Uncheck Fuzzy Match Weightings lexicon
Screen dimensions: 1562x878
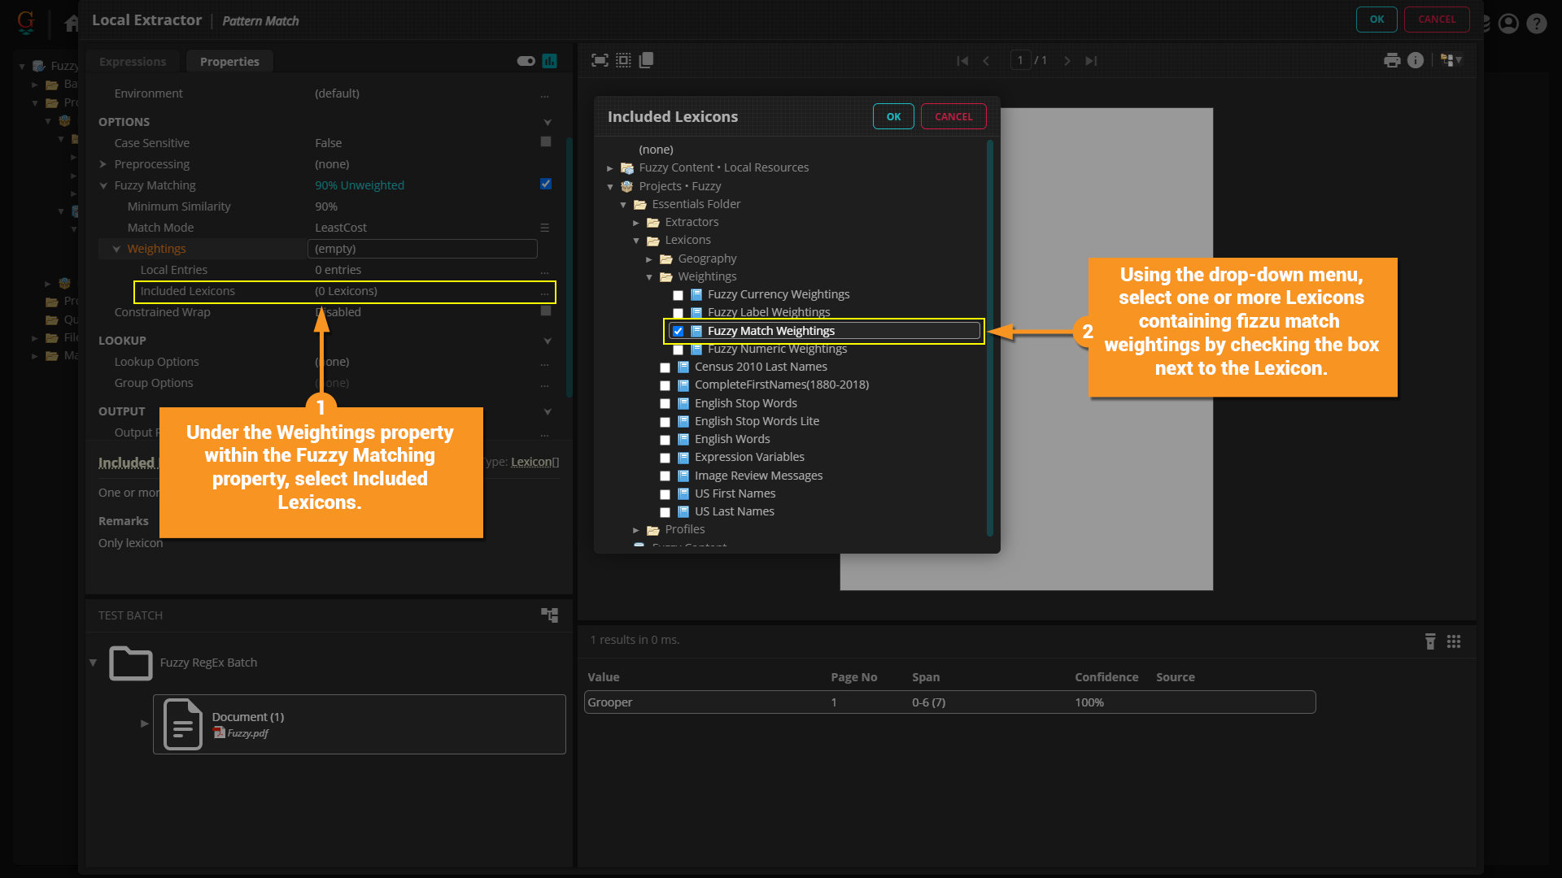678,331
